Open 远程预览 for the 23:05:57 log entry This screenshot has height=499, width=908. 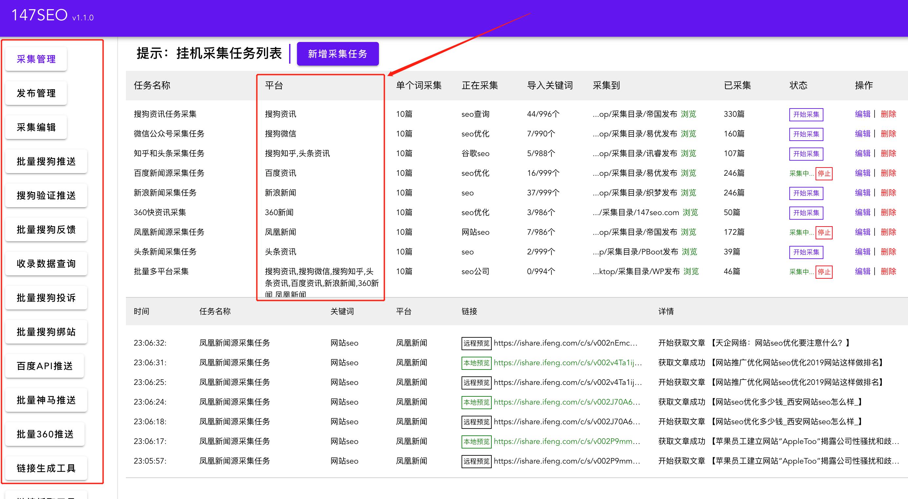477,461
